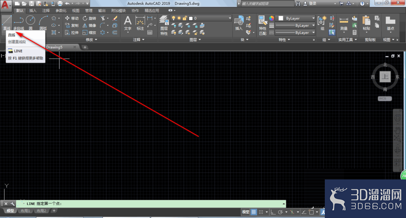Click the Group (组) tool
406x218 pixels.
point(322,23)
